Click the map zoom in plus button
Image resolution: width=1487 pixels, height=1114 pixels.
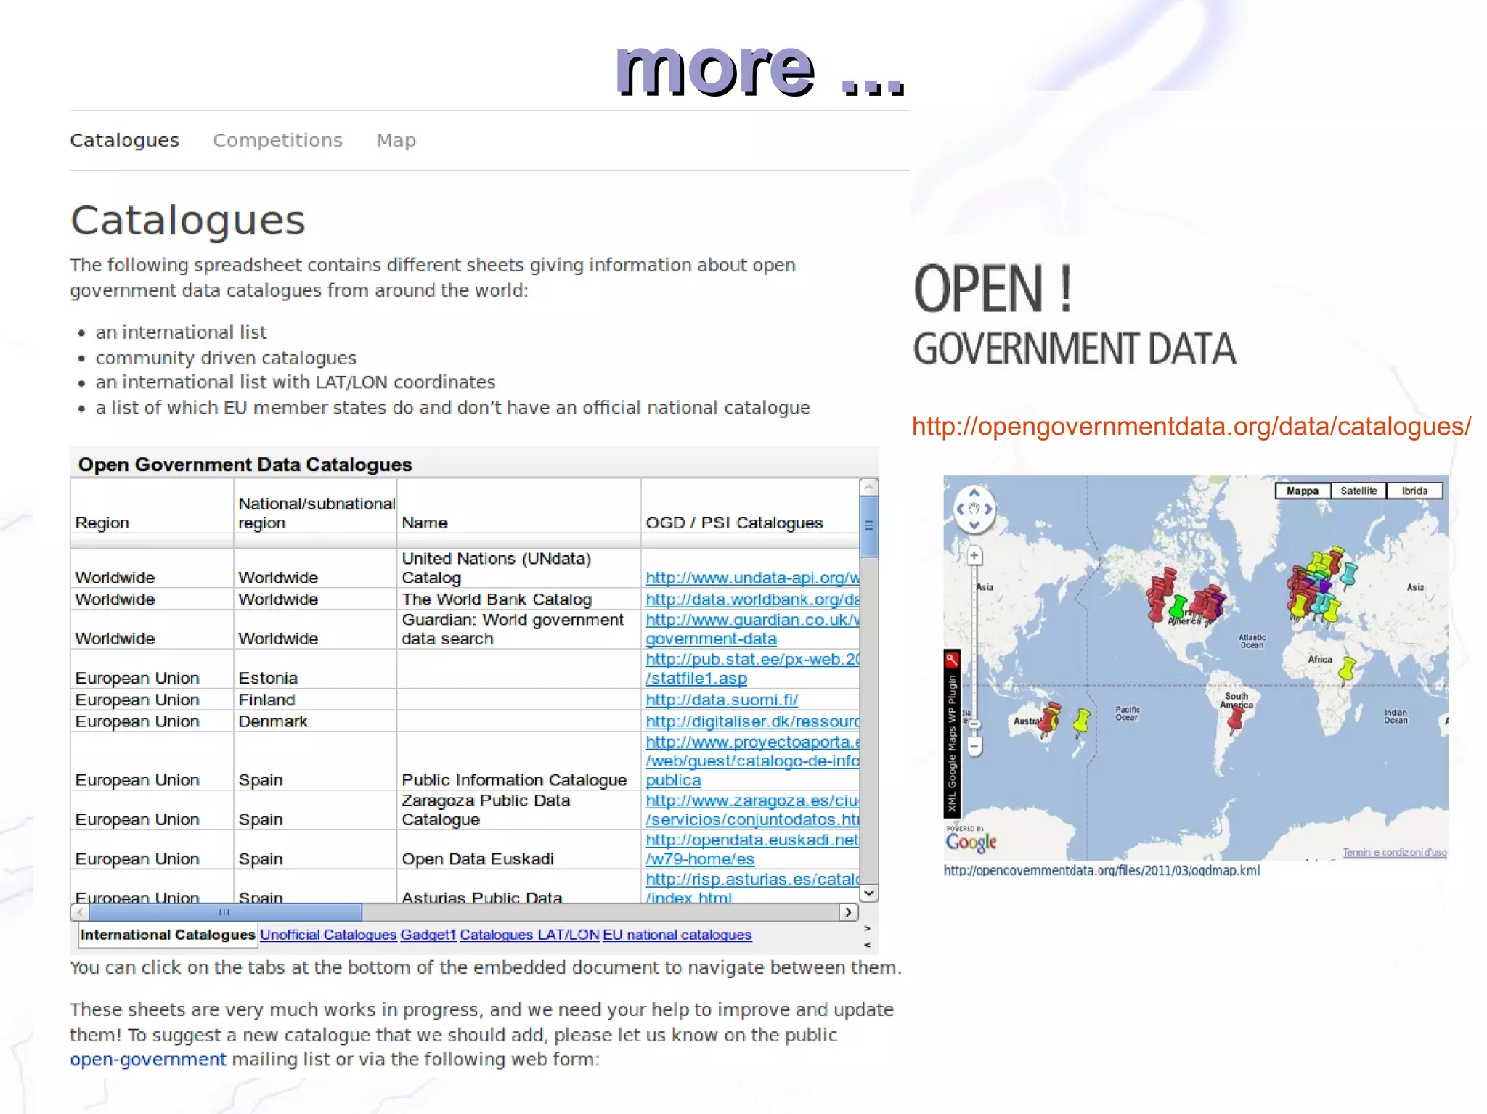coord(974,556)
